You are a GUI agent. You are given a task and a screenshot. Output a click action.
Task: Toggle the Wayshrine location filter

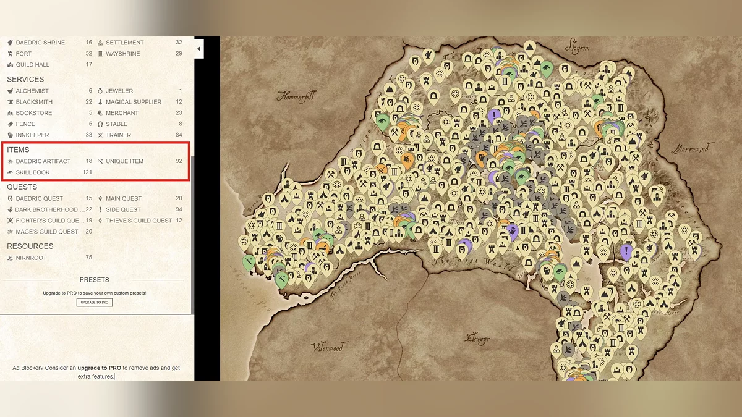pos(122,54)
